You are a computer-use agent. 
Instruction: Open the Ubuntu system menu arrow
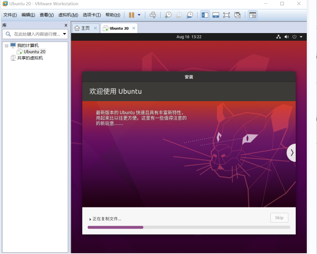click(301, 37)
